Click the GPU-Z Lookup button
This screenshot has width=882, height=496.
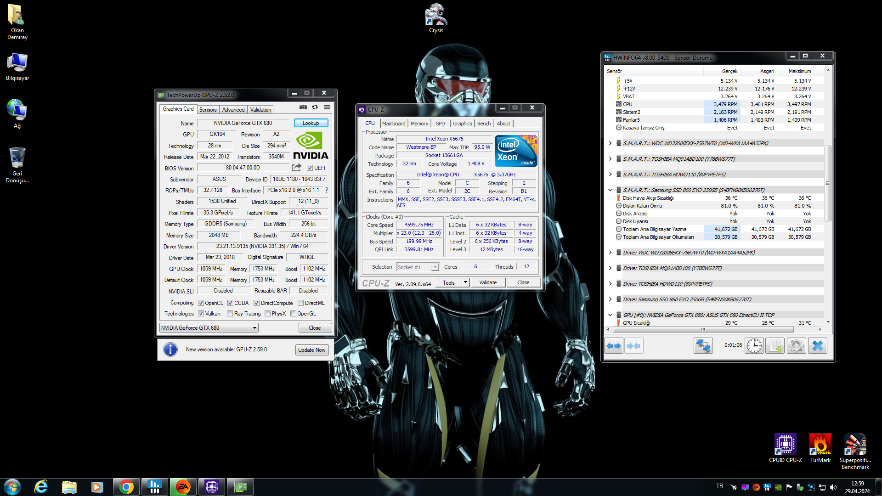[311, 123]
